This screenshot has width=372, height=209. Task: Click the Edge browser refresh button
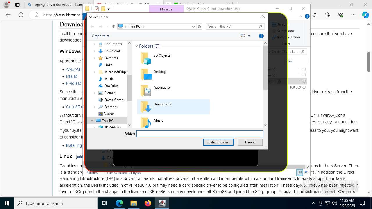tap(21, 15)
